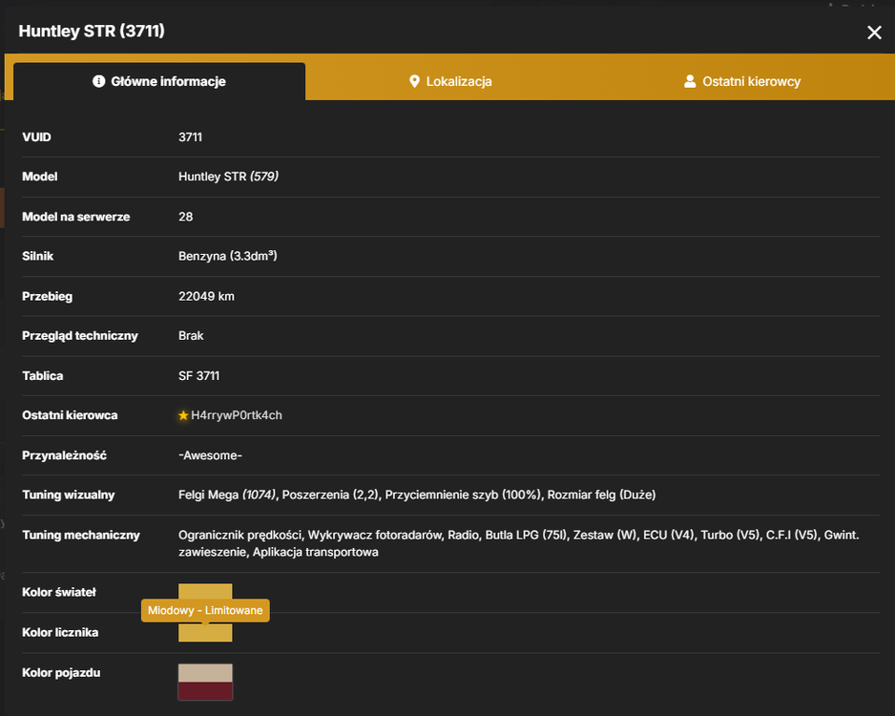The image size is (895, 716).
Task: Click the Turbo (V5) tuning text
Action: pyautogui.click(x=730, y=535)
